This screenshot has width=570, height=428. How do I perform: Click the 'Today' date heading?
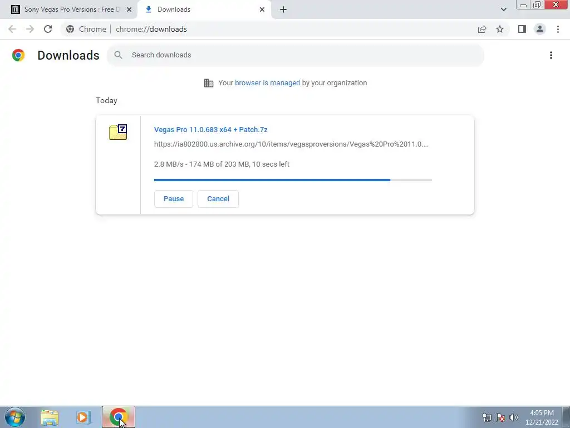(106, 100)
